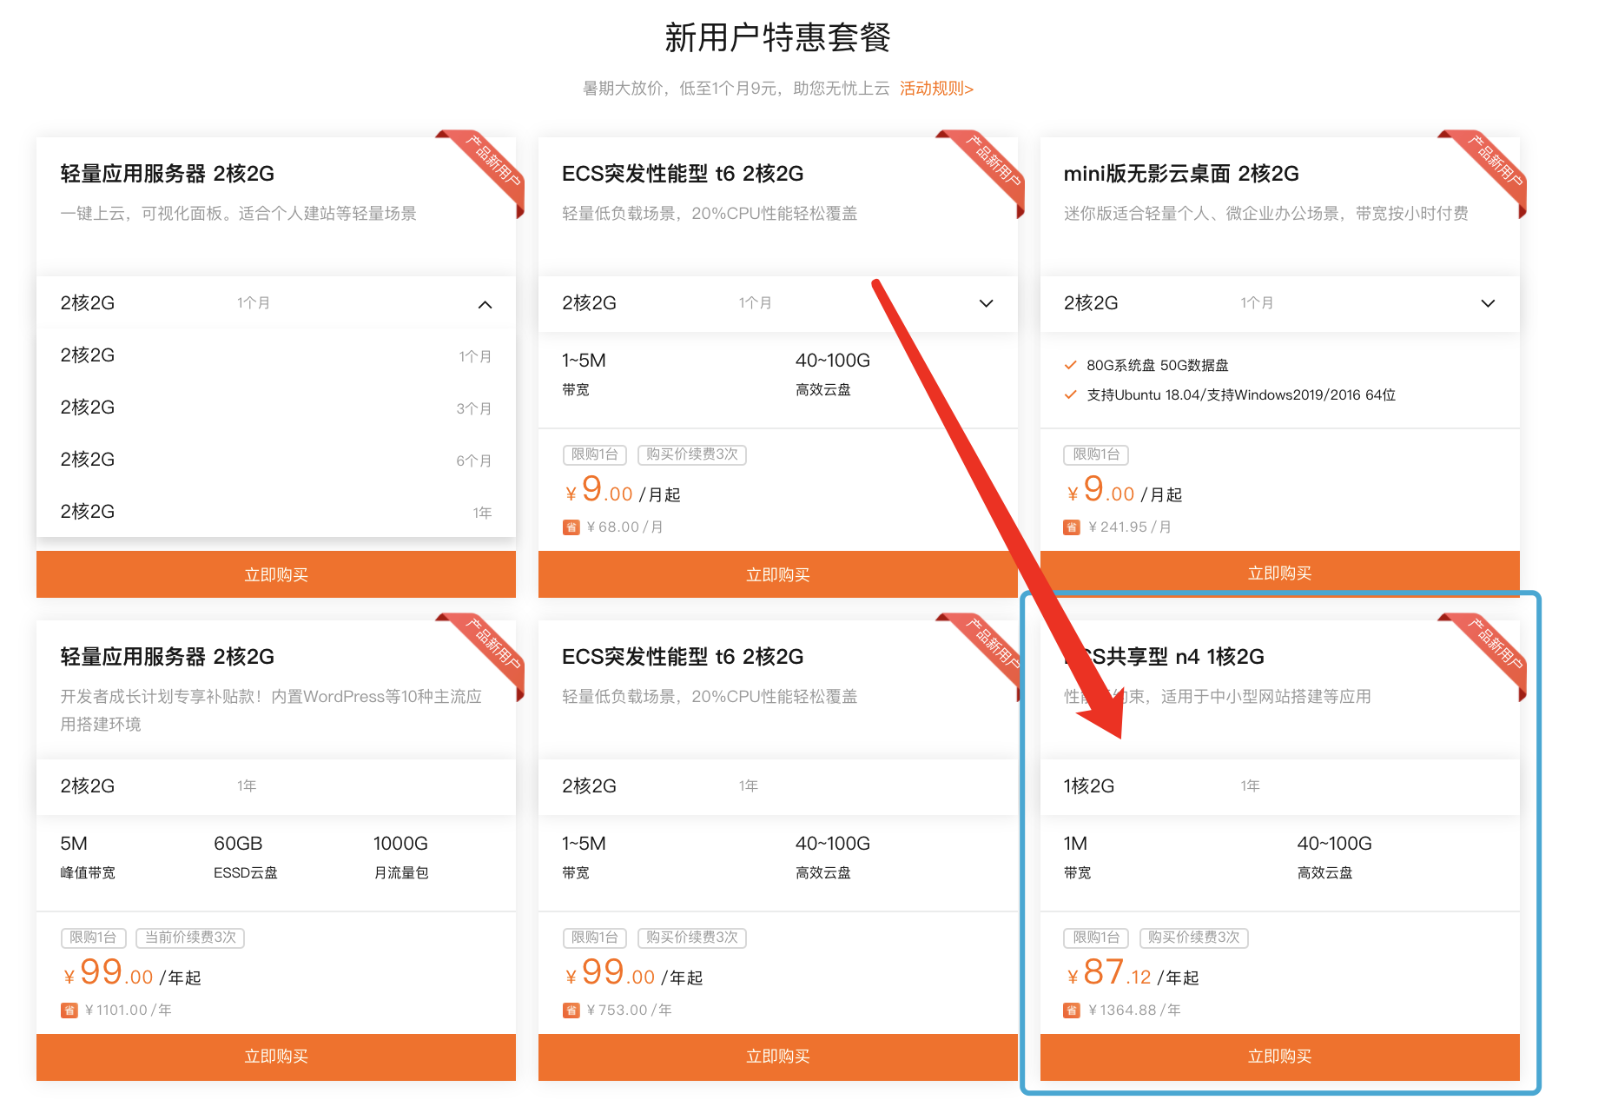Click the 省 icon next to ¥1101.00/年
Screen dimensions: 1605x1100
tap(69, 1011)
